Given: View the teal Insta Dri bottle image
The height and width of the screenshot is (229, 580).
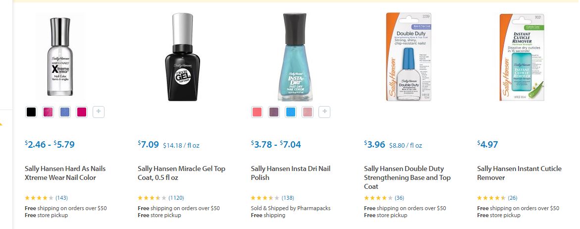Looking at the screenshot, I should [294, 57].
